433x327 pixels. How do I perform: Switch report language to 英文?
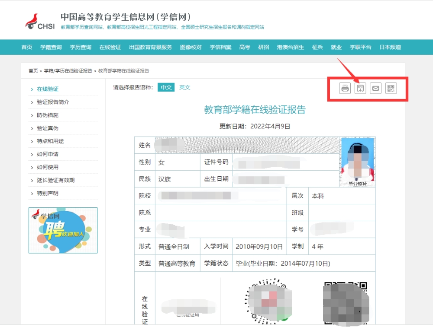tap(184, 87)
